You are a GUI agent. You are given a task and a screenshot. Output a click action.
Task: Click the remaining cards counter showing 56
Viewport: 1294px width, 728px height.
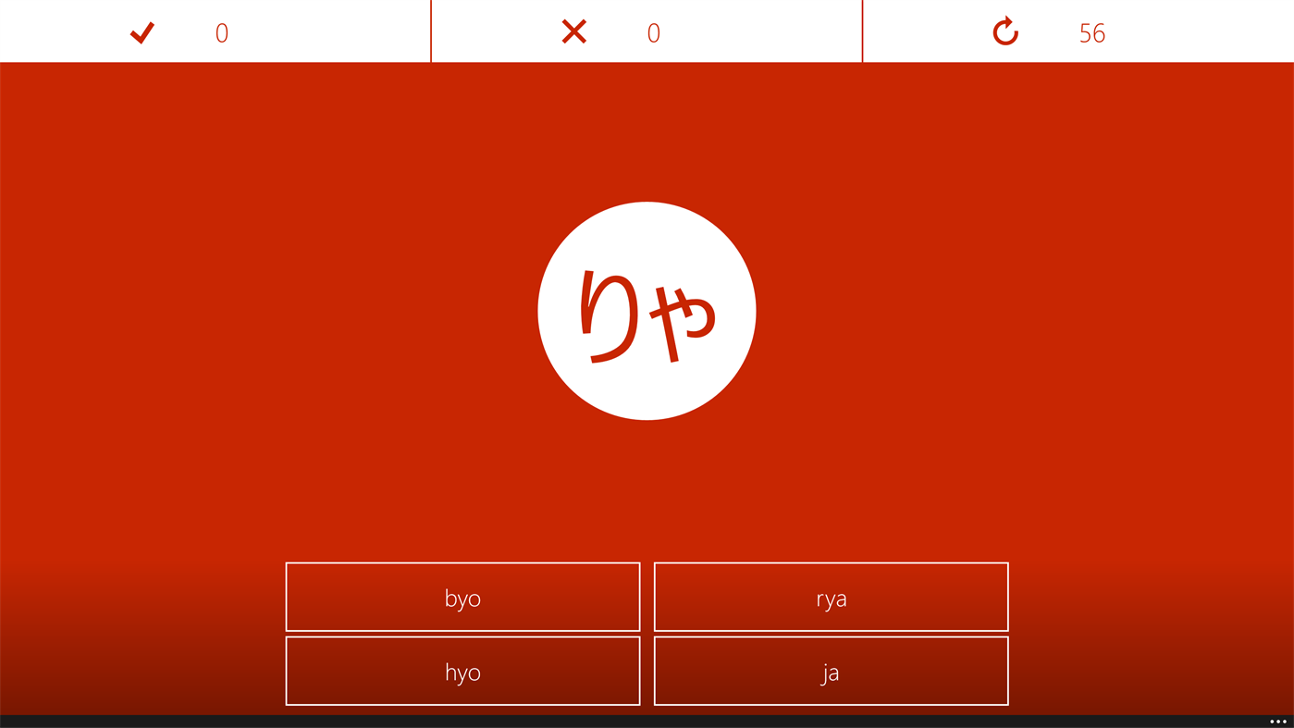[1091, 31]
